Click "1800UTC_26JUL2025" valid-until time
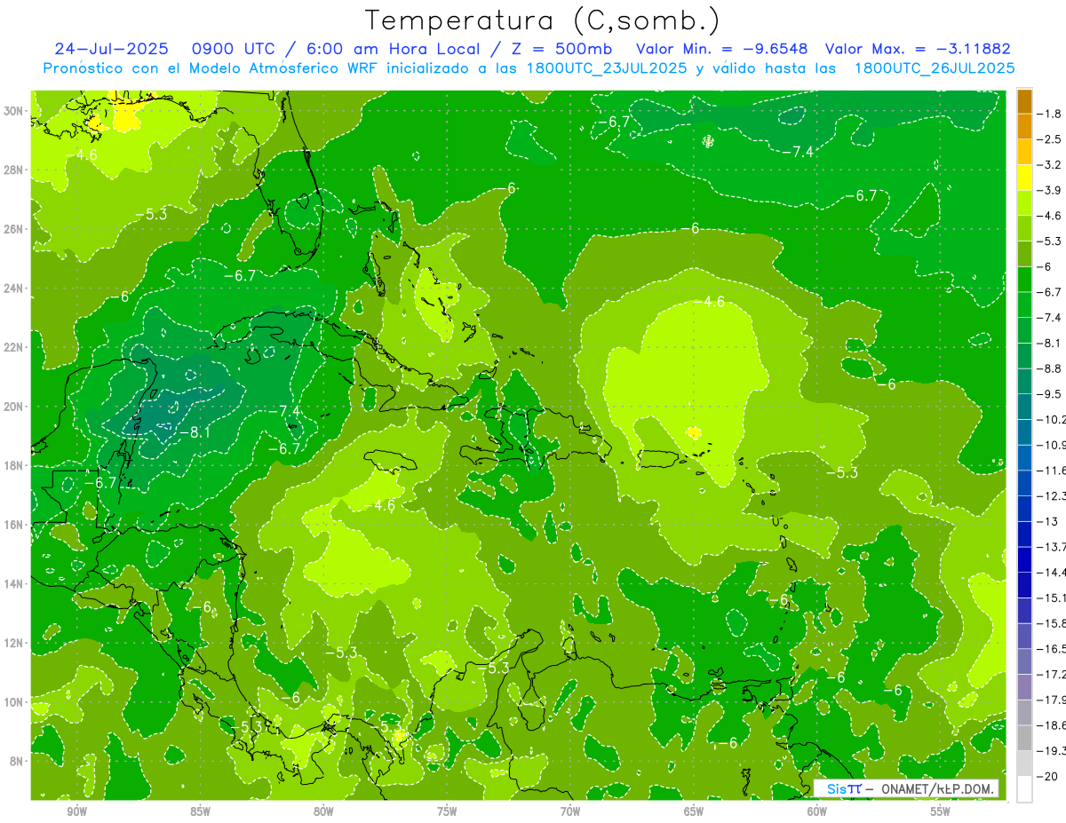Image resolution: width=1066 pixels, height=823 pixels. click(935, 68)
